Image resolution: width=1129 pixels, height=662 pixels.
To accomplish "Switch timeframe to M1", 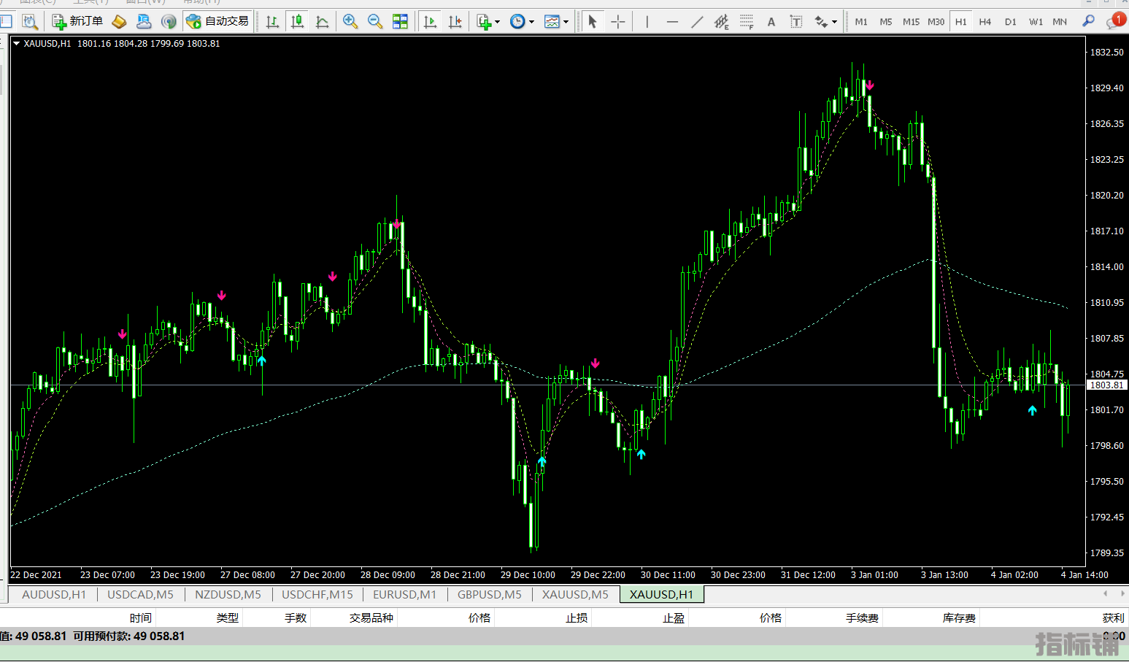I will click(861, 21).
